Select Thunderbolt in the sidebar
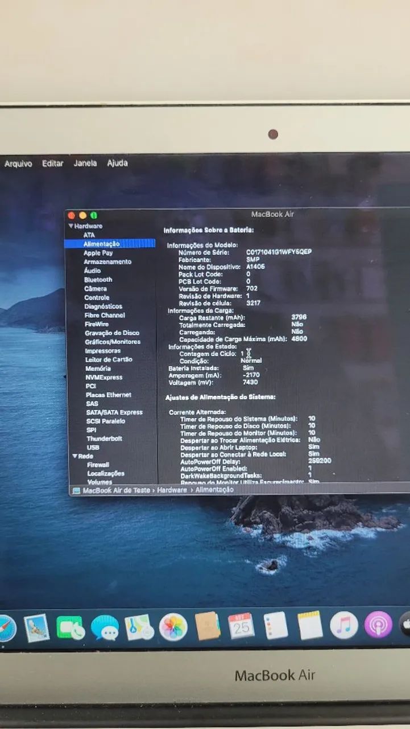 [105, 439]
